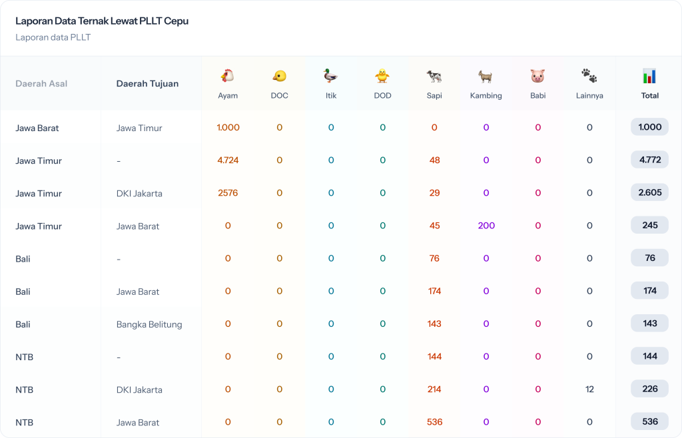This screenshot has height=438, width=682.
Task: Click the duckling icon above DOD
Action: 382,76
